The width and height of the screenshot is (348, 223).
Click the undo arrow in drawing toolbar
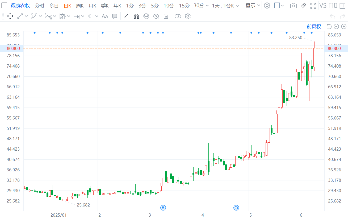pos(332,16)
